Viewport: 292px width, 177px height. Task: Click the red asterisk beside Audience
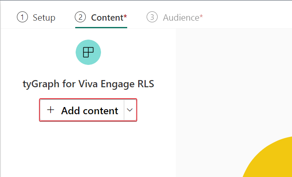click(201, 16)
